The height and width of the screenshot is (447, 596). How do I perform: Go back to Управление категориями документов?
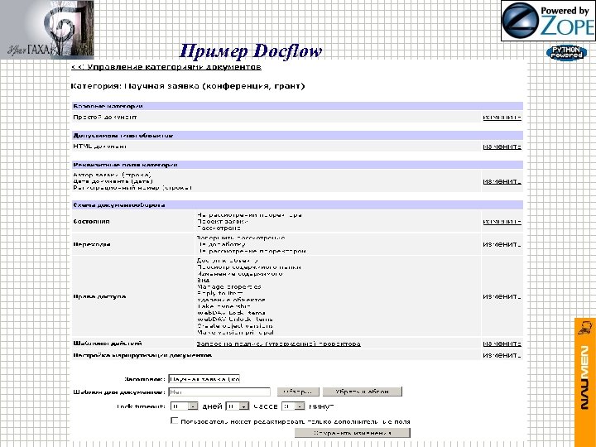click(166, 67)
